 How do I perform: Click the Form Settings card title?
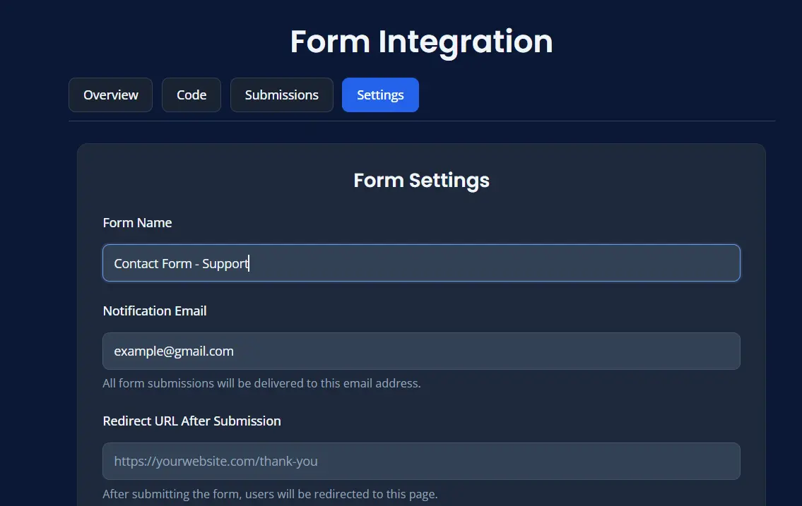click(x=421, y=180)
